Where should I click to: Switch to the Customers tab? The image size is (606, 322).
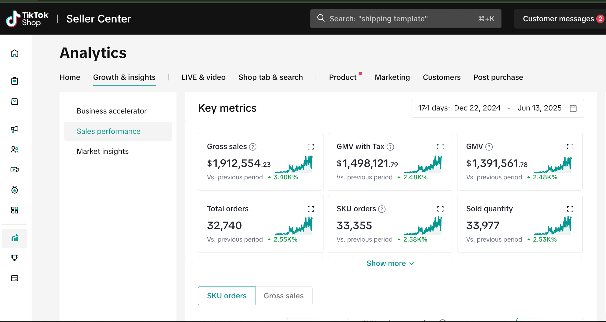tap(442, 77)
